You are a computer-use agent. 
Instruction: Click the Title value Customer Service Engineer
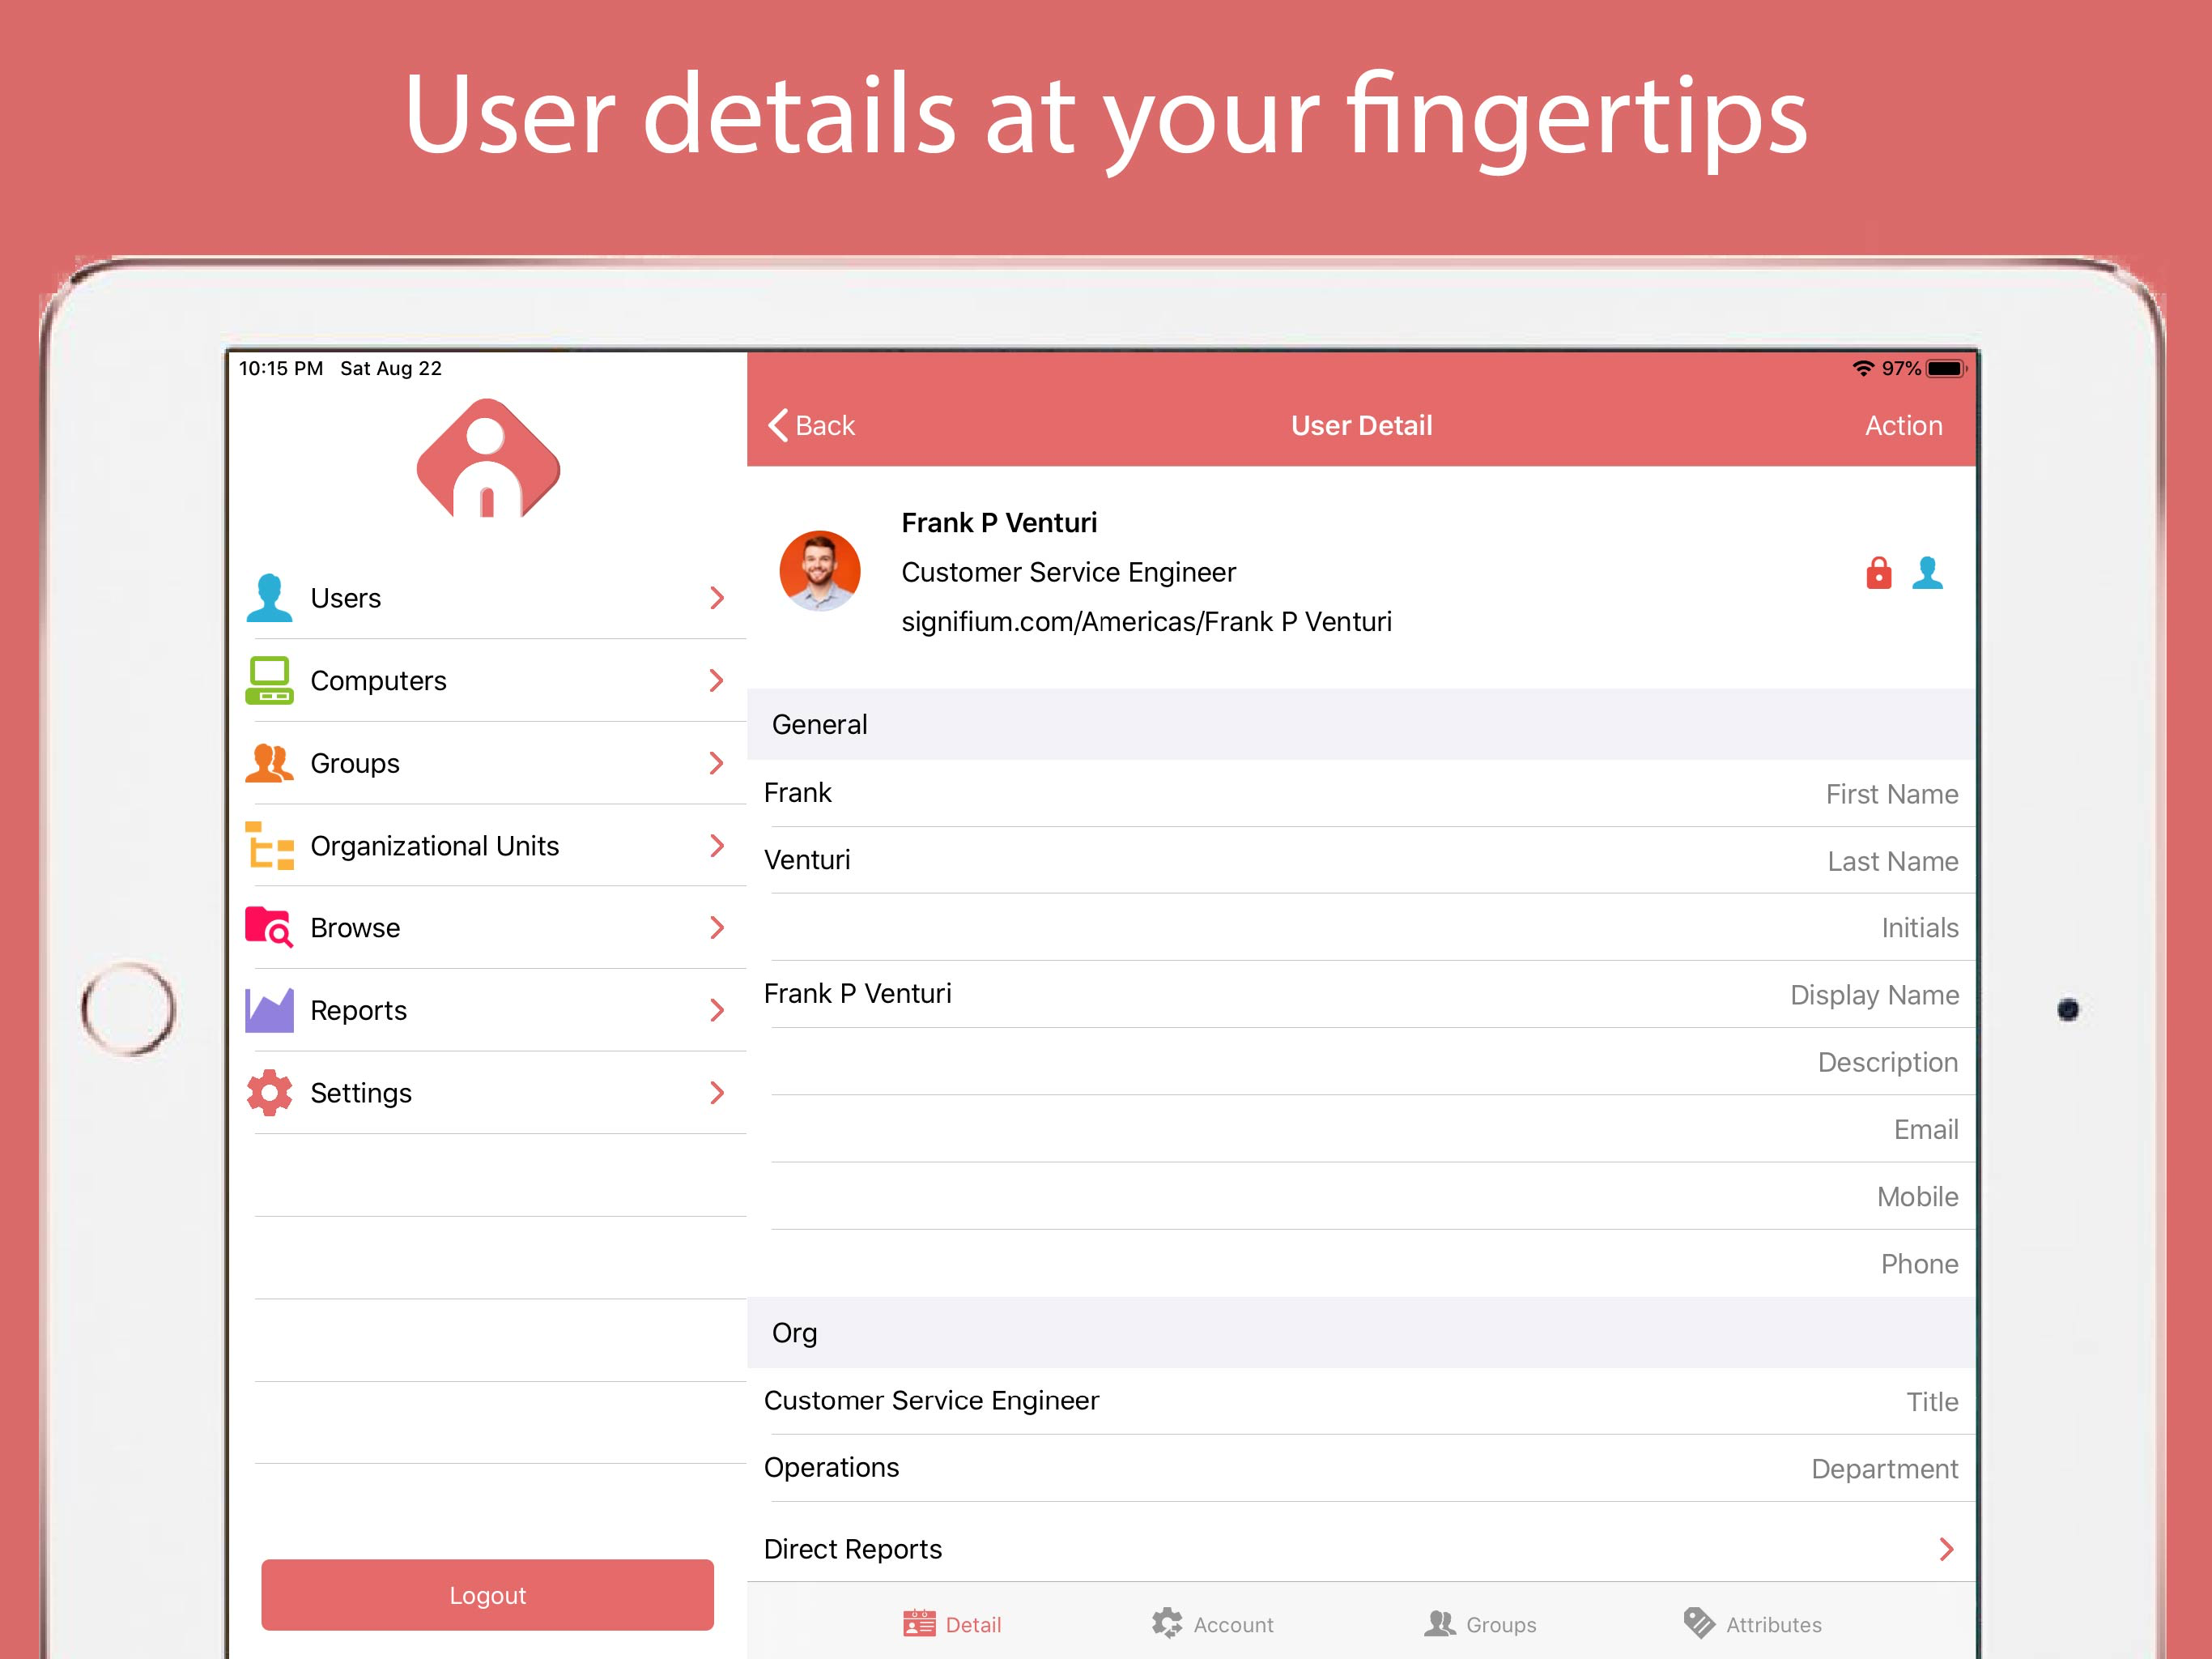click(932, 1401)
